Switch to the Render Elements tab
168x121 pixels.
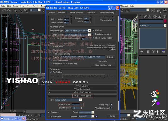(76, 13)
